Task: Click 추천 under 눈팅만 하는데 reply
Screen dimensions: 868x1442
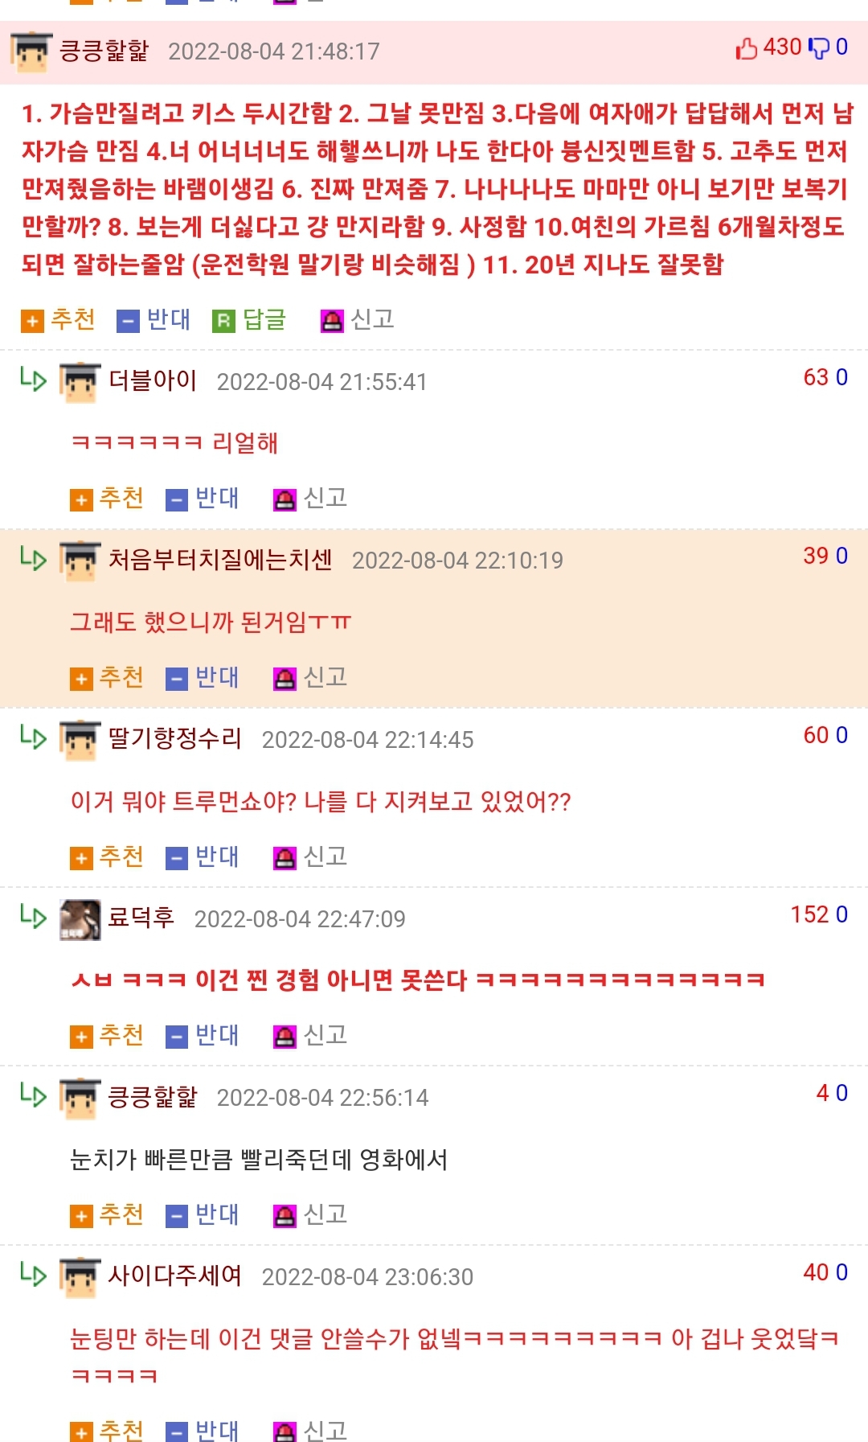Action: pyautogui.click(x=107, y=1430)
